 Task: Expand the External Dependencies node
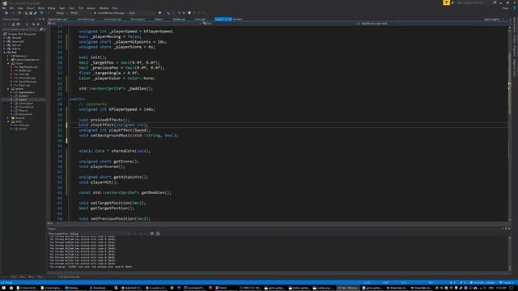click(8, 59)
